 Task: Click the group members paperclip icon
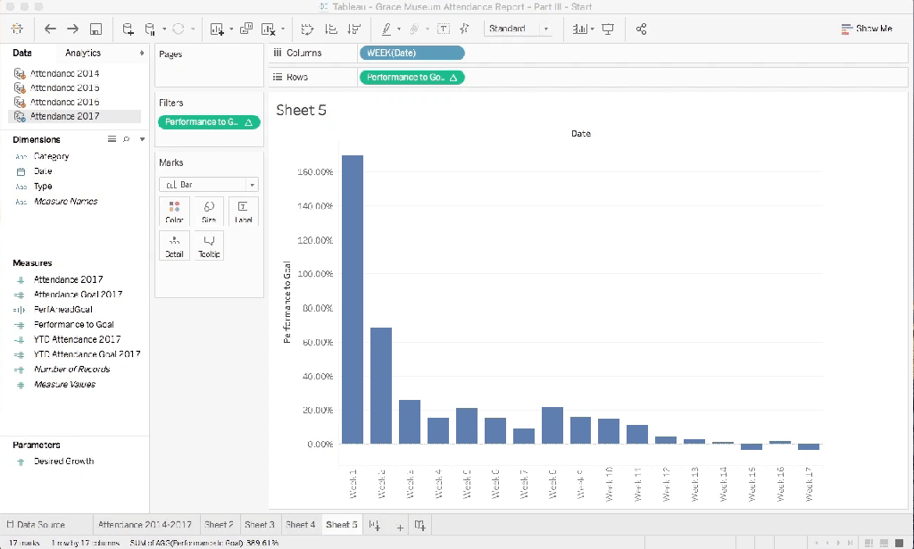click(414, 29)
